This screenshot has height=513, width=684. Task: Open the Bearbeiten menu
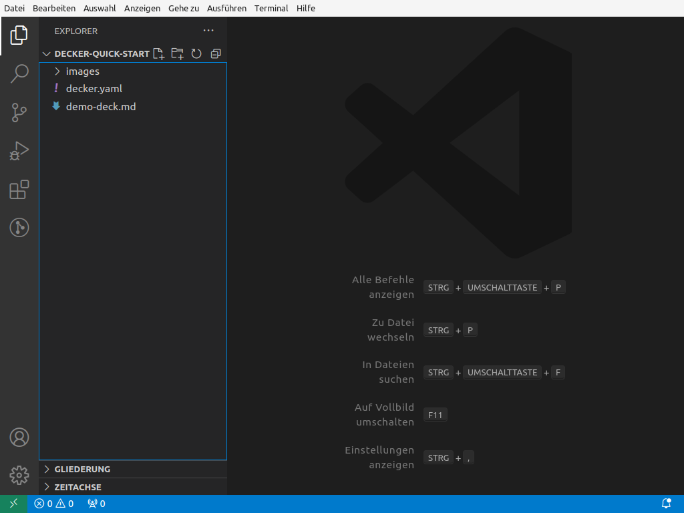[x=54, y=8]
